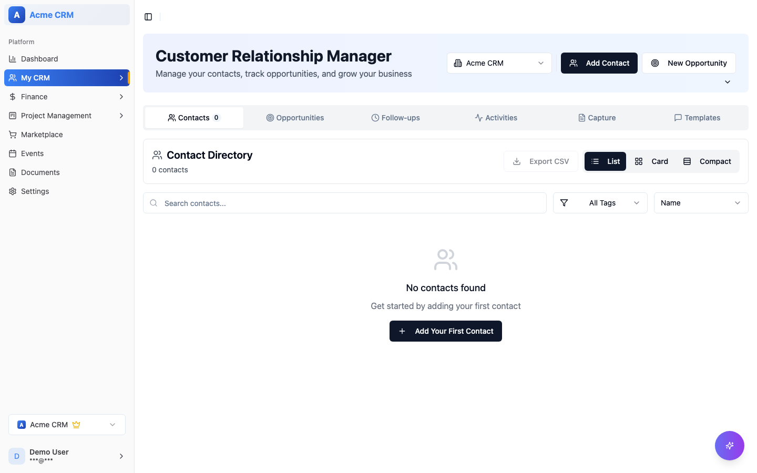
Task: Open Documents in the sidebar
Action: [x=67, y=172]
